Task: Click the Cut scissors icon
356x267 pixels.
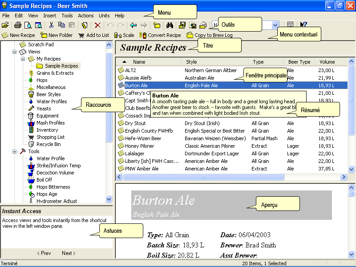Action: 51,25
